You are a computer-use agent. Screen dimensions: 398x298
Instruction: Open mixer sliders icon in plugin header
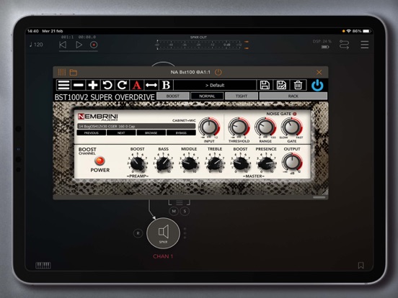62,73
